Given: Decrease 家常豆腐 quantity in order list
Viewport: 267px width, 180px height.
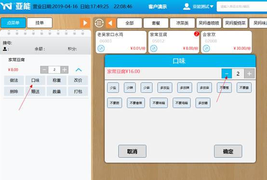Looking at the screenshot, I should point(44,69).
